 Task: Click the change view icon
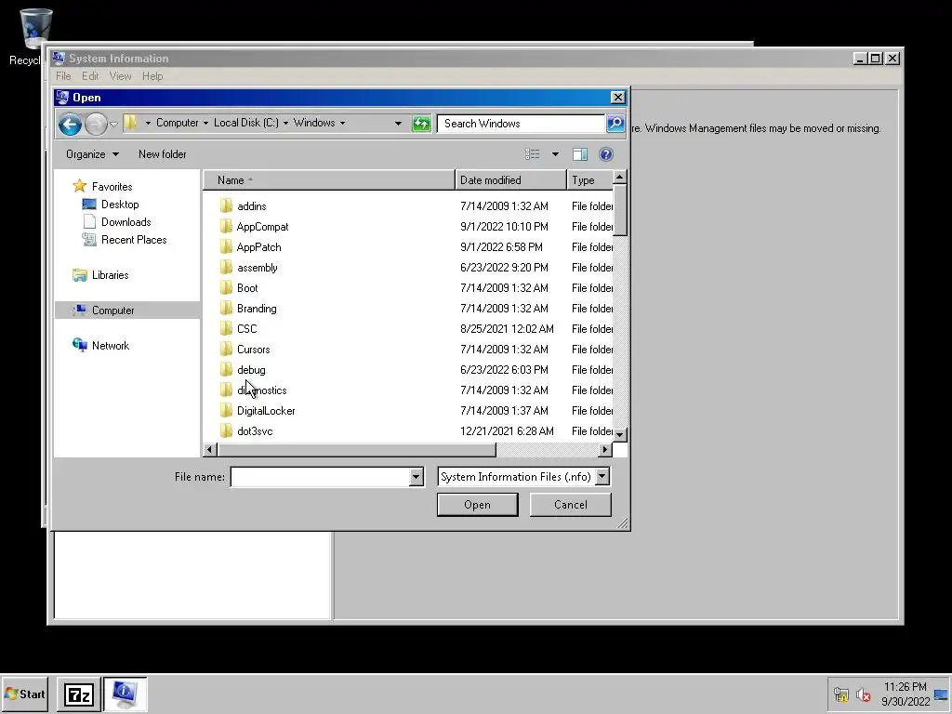click(x=533, y=154)
